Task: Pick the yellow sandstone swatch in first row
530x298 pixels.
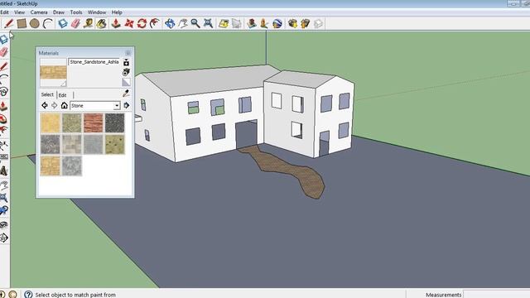Action: tap(51, 123)
